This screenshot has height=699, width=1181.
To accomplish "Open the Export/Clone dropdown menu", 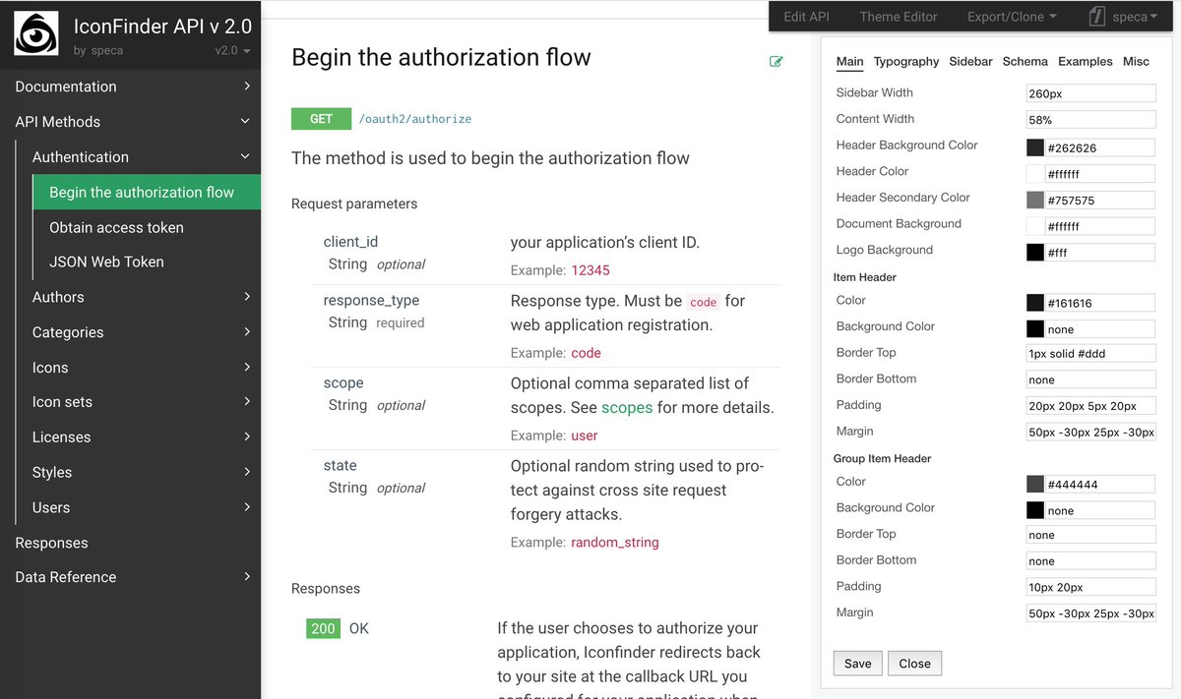I will (x=1012, y=17).
